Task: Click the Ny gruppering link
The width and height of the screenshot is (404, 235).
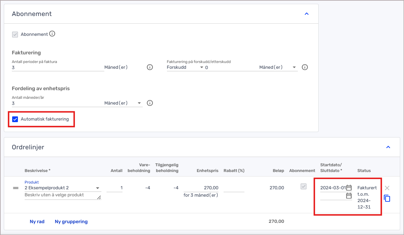Action: click(x=71, y=222)
